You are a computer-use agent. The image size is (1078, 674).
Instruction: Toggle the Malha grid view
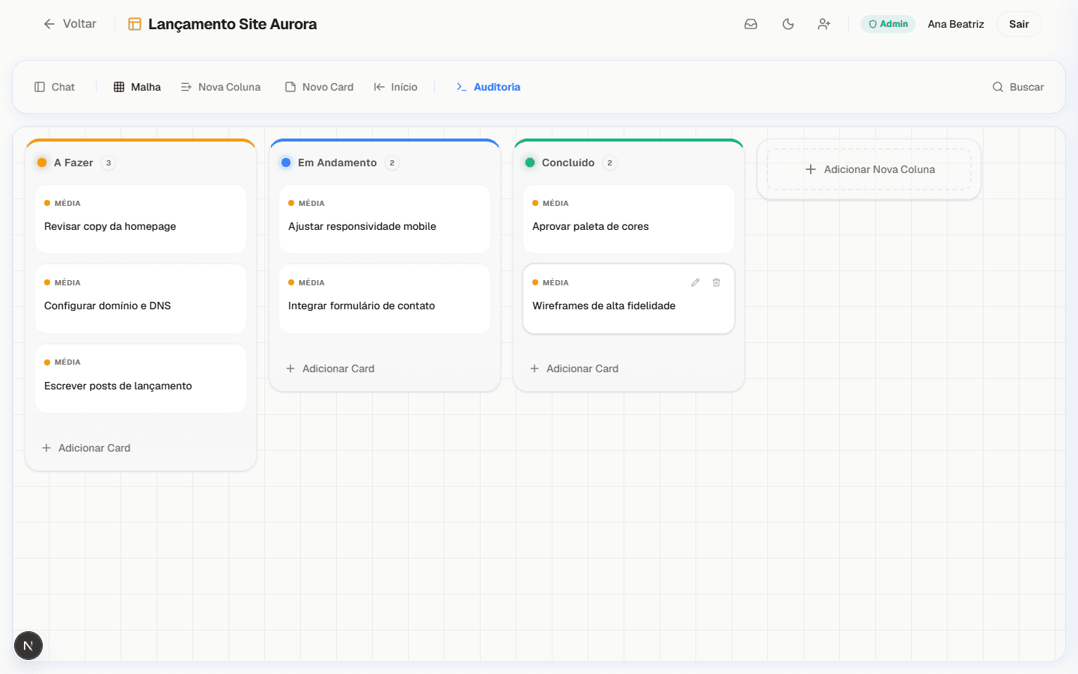[137, 87]
